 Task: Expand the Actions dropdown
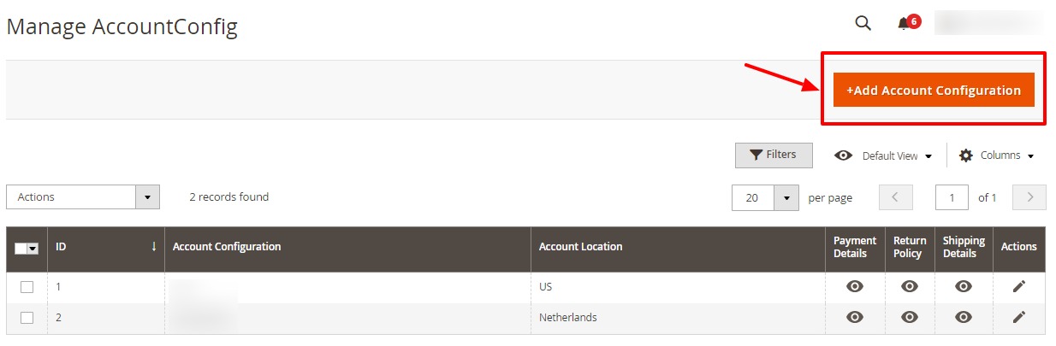[83, 196]
